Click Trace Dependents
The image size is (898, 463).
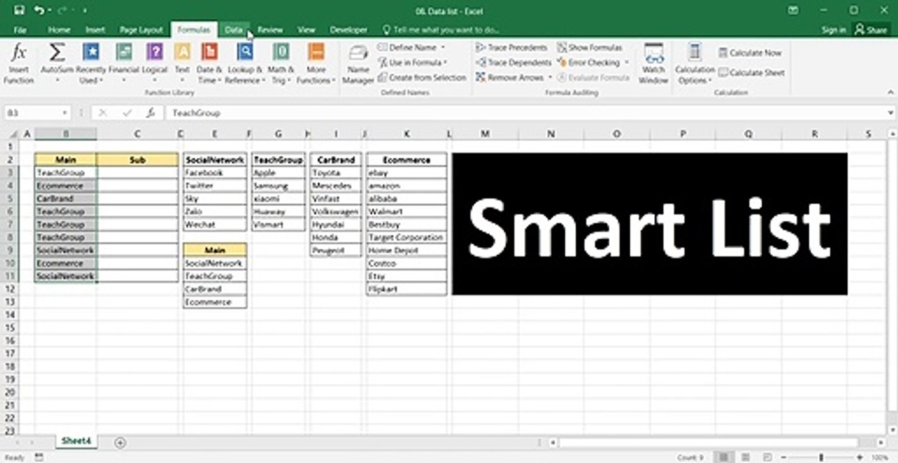tap(513, 62)
